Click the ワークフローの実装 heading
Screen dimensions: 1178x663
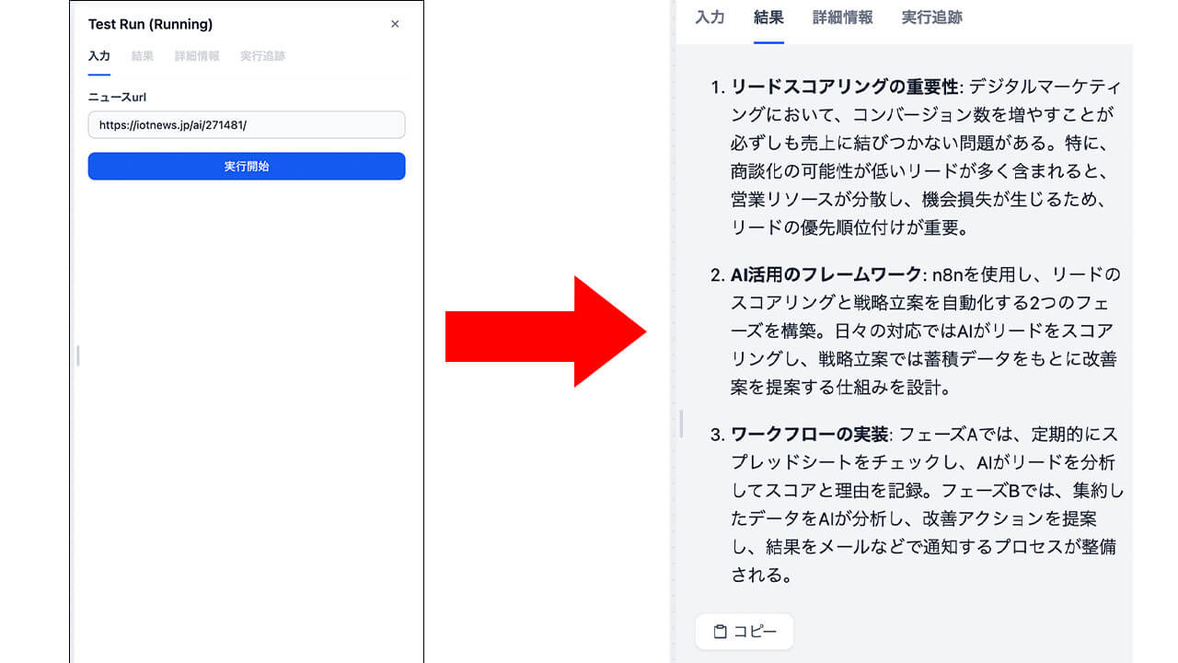810,434
